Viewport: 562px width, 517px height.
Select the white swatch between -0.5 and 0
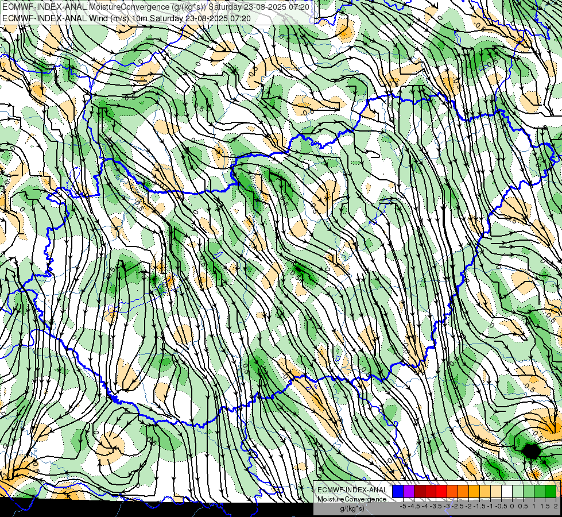coord(507,491)
